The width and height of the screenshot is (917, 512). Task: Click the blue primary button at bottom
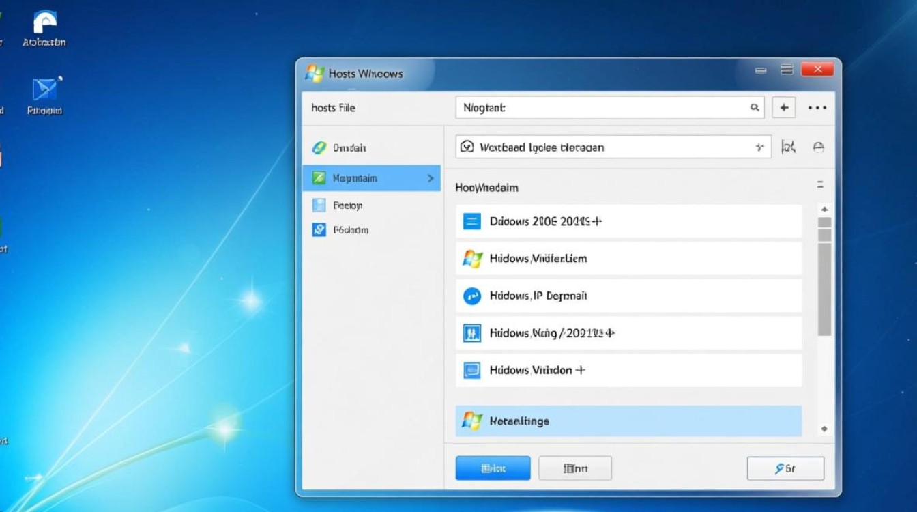coord(493,468)
